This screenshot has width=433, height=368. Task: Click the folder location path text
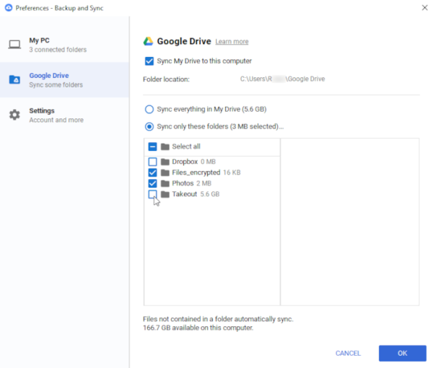282,79
